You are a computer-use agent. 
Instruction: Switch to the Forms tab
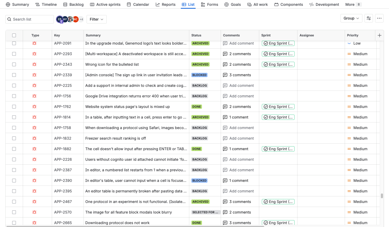point(210,4)
